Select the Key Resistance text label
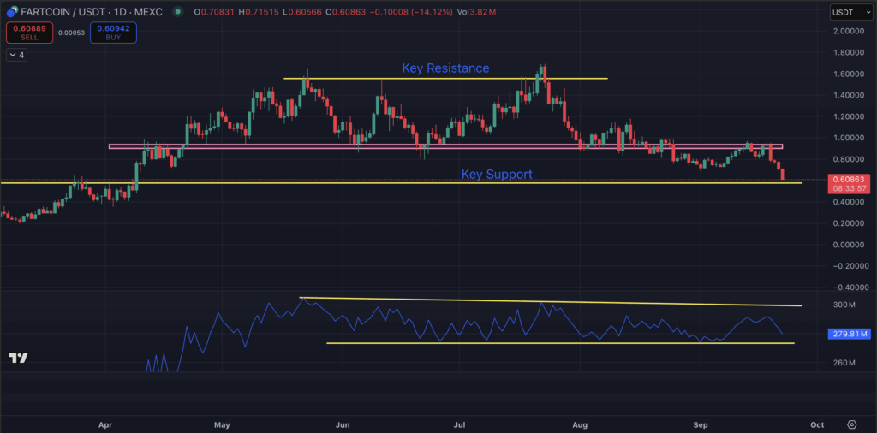Screen dimensions: 877x433 (x=445, y=68)
